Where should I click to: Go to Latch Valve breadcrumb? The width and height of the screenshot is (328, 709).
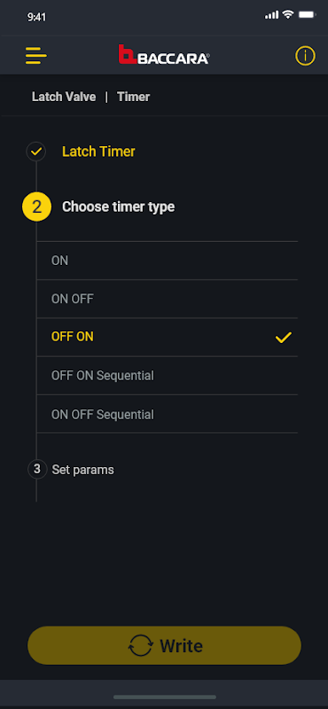(64, 97)
